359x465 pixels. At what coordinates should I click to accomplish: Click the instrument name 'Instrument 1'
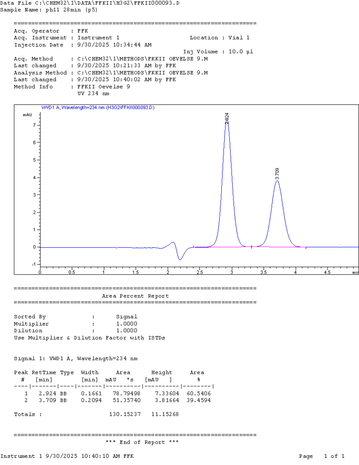click(x=98, y=38)
